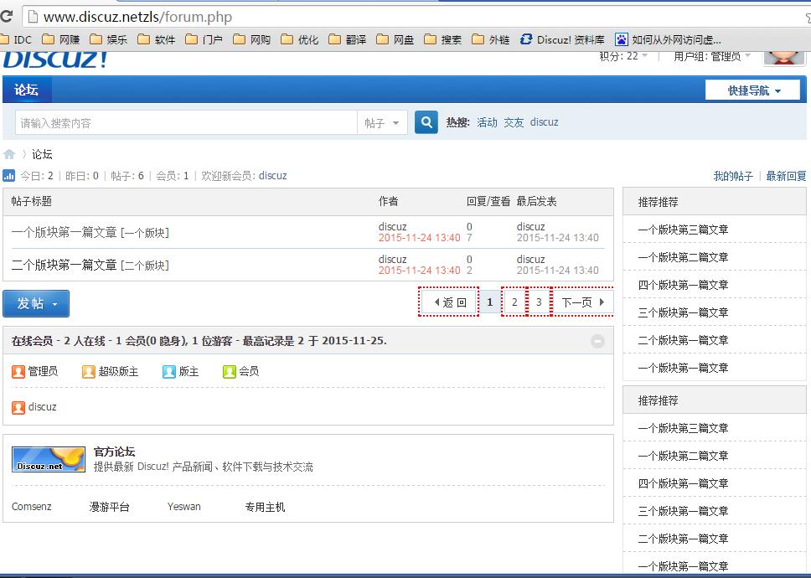Click current page 1 indicator

(489, 302)
